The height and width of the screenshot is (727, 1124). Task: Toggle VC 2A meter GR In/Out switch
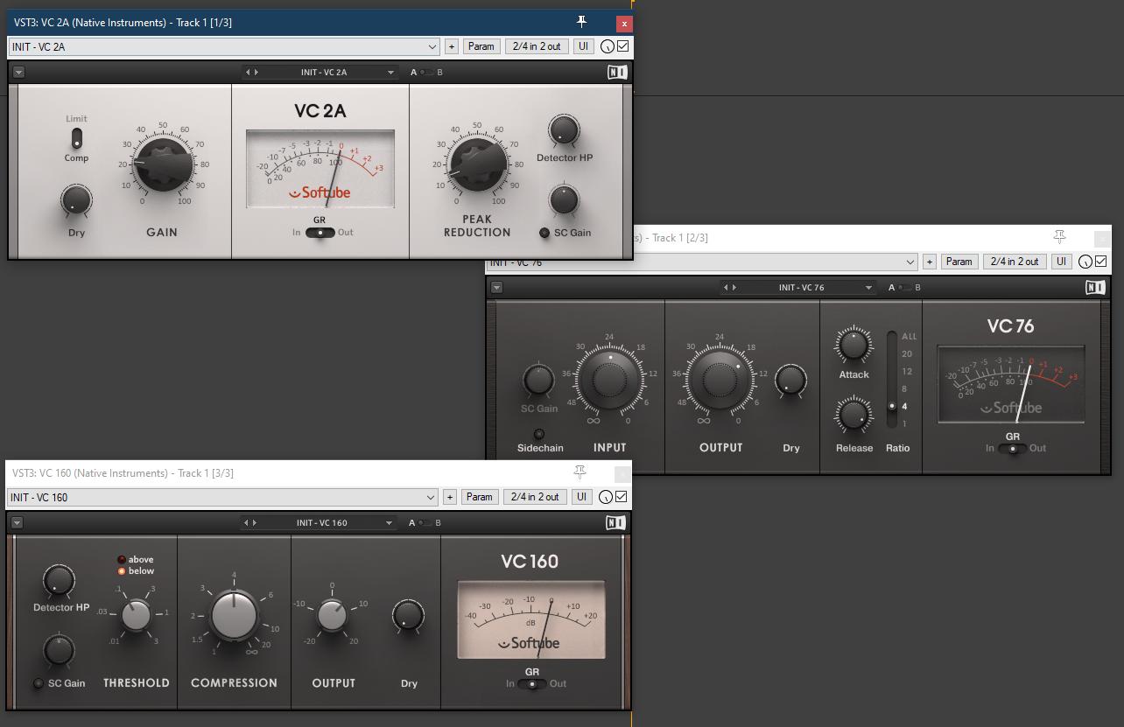(320, 233)
